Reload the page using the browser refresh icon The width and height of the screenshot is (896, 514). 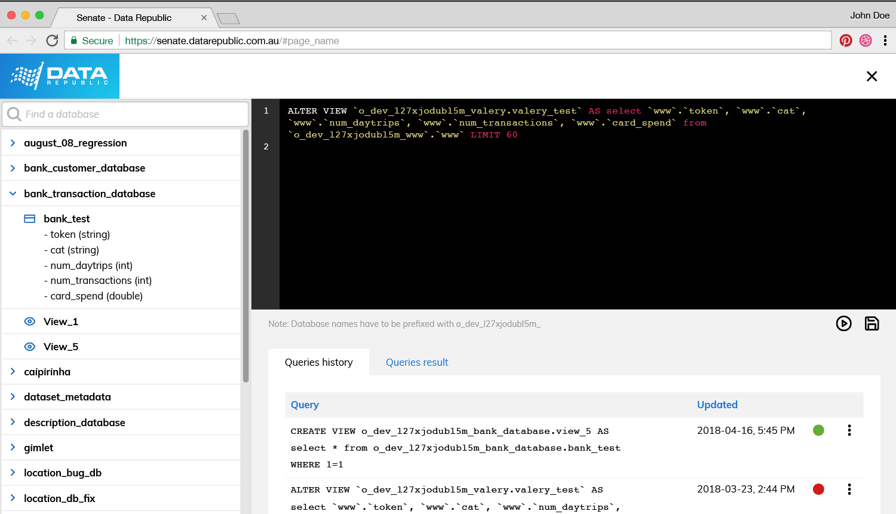(x=52, y=41)
